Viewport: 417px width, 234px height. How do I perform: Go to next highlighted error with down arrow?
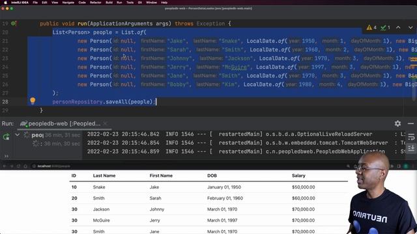[x=410, y=27]
